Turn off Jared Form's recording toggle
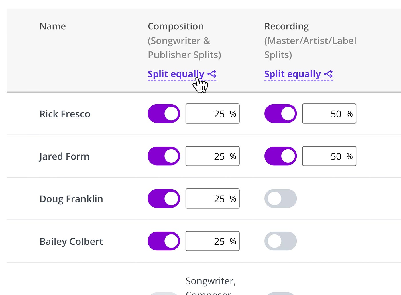The height and width of the screenshot is (295, 401). pyautogui.click(x=280, y=156)
